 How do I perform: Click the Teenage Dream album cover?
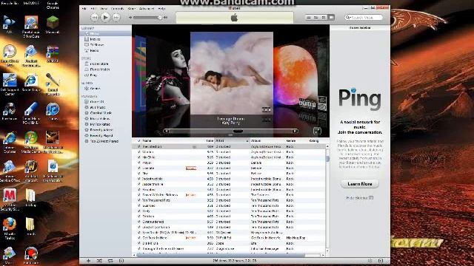[232, 73]
